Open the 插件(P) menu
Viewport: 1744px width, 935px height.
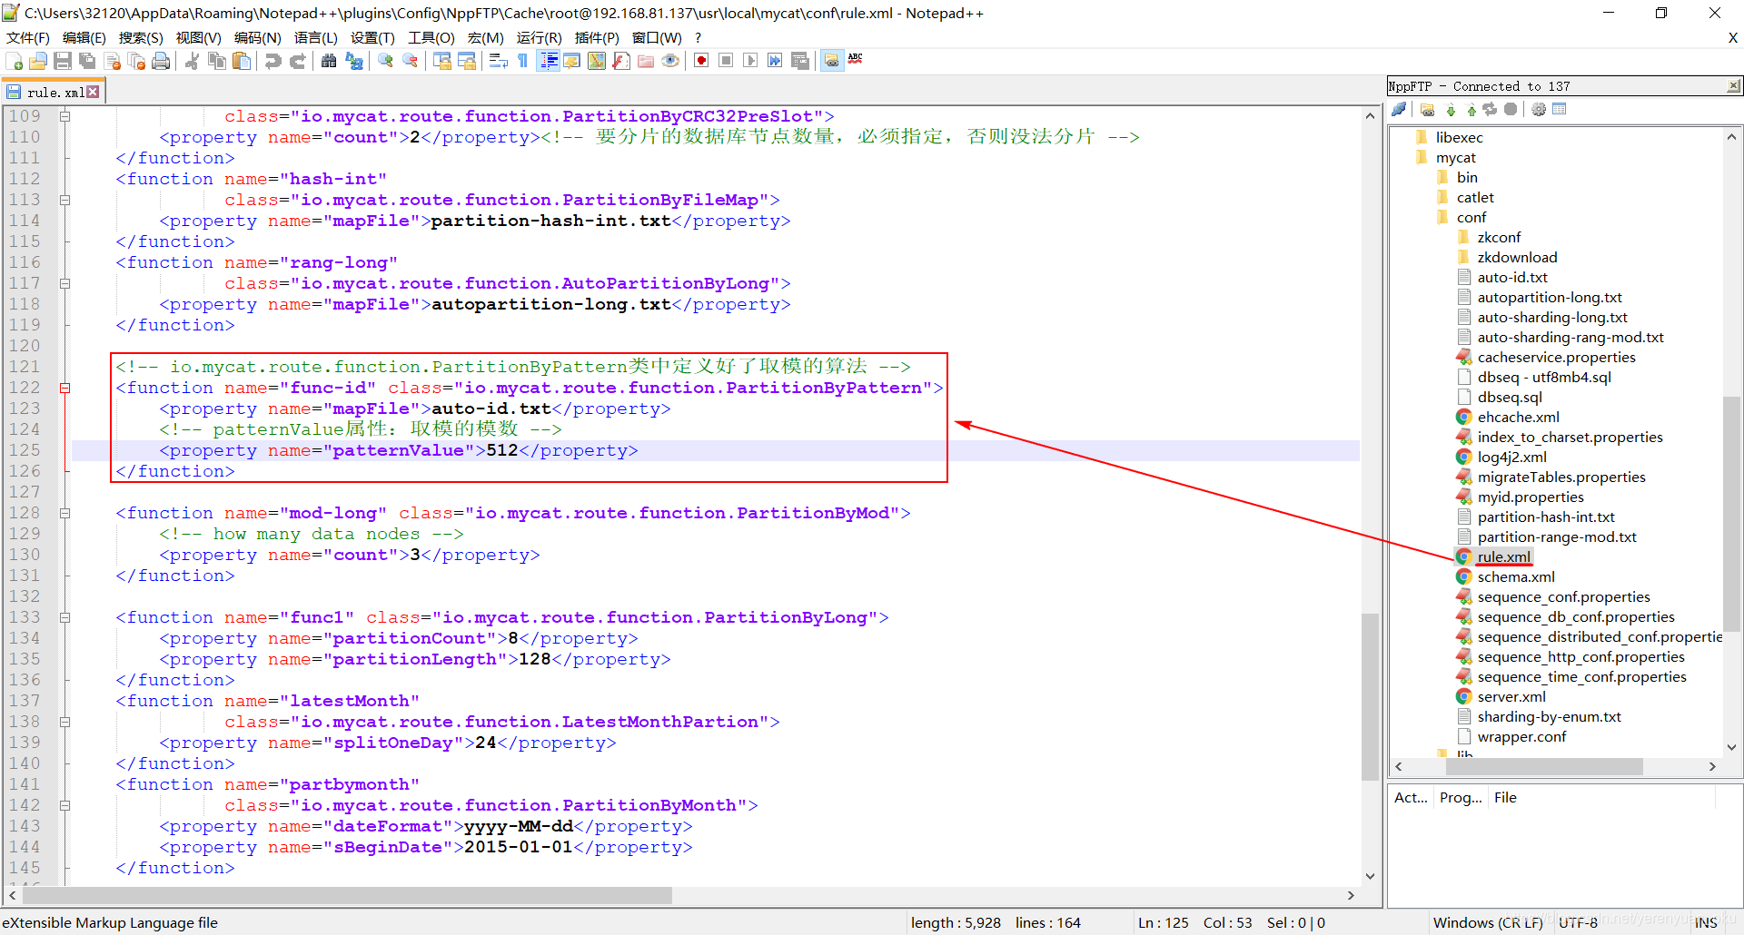click(x=597, y=37)
